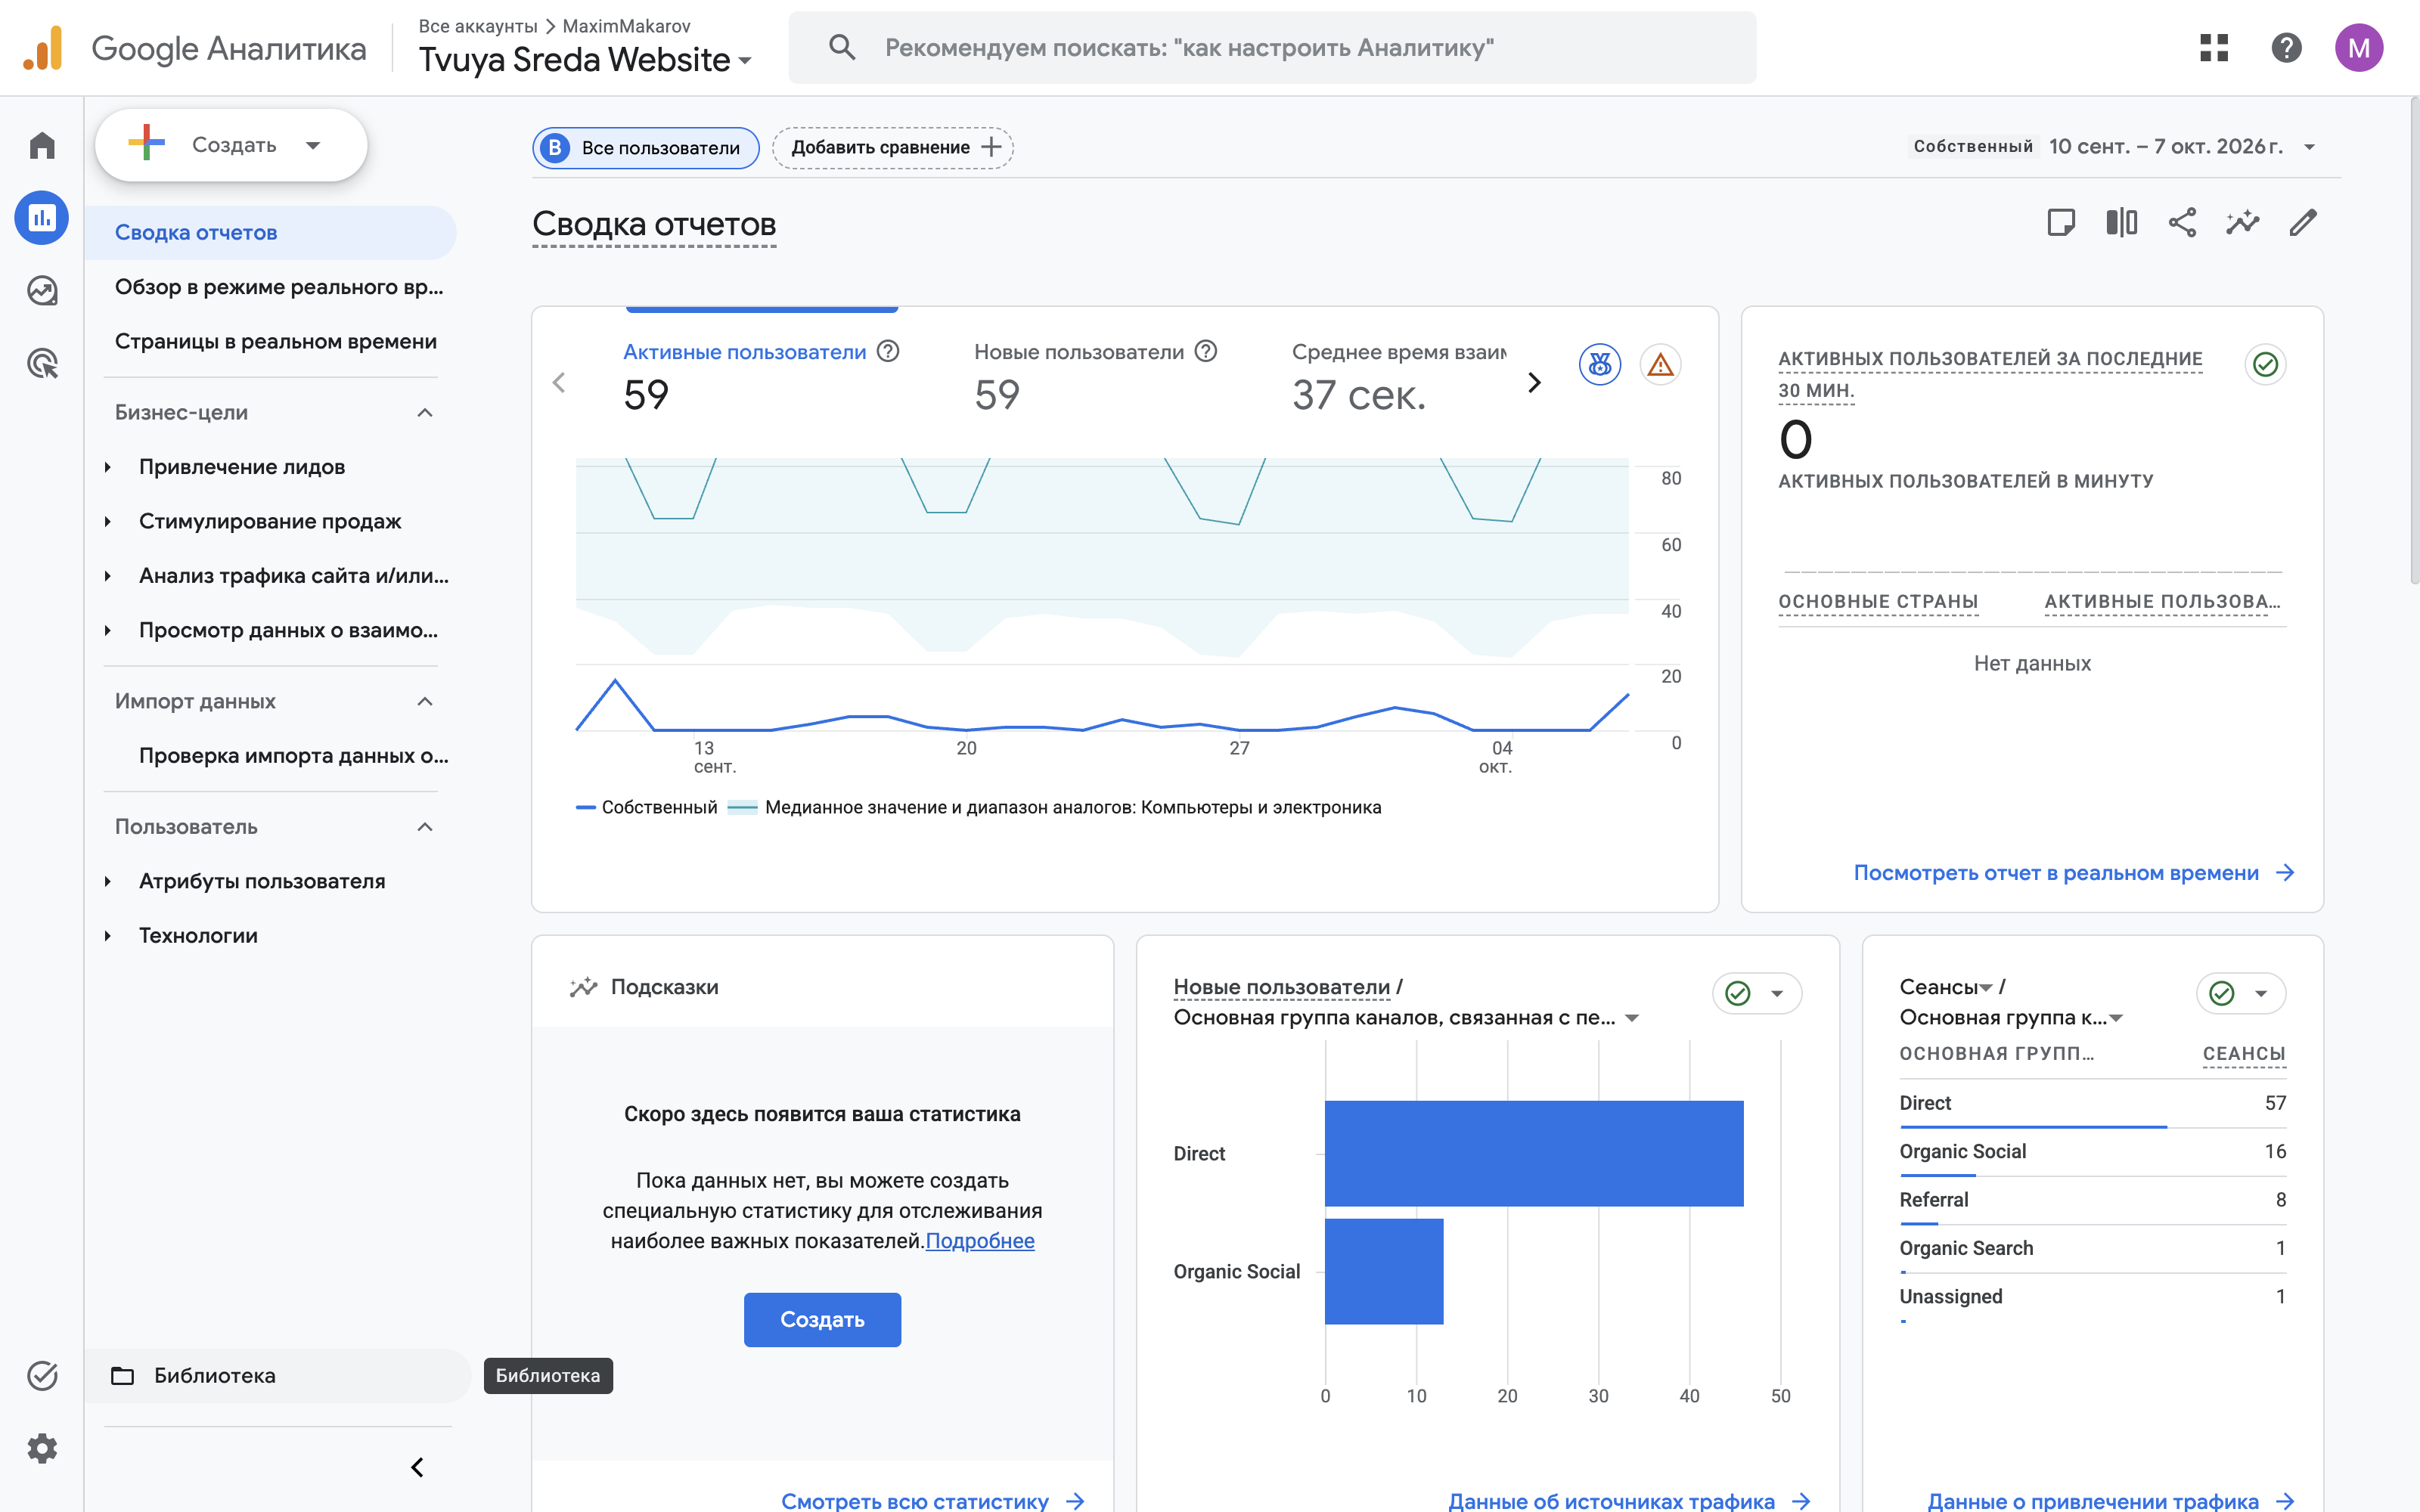Click the checkmark circle icon in left rail
Viewport: 2420px width, 1512px height.
tap(42, 1376)
